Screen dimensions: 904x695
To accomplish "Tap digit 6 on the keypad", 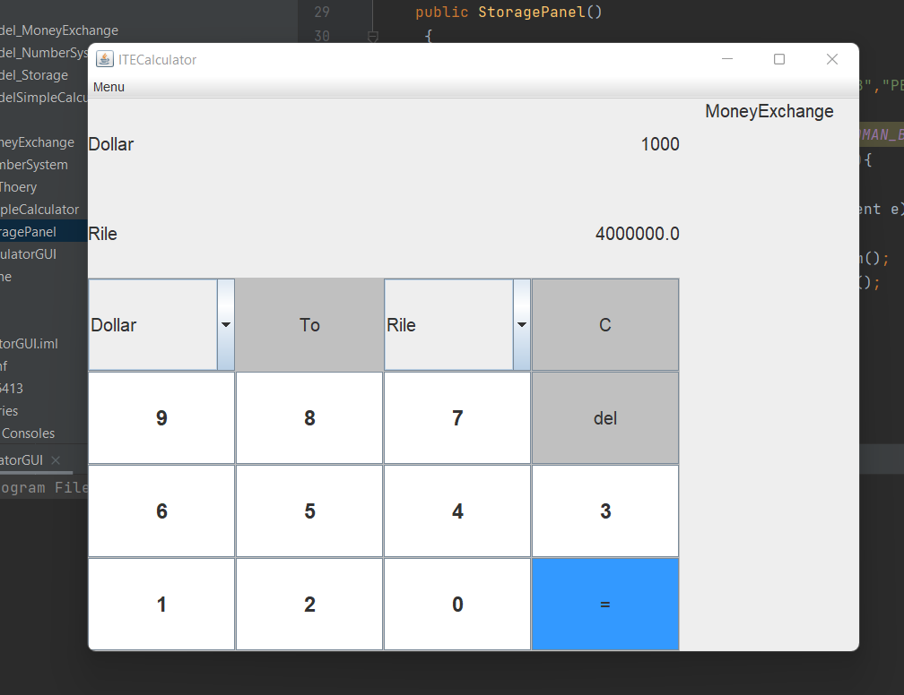I will pyautogui.click(x=161, y=511).
